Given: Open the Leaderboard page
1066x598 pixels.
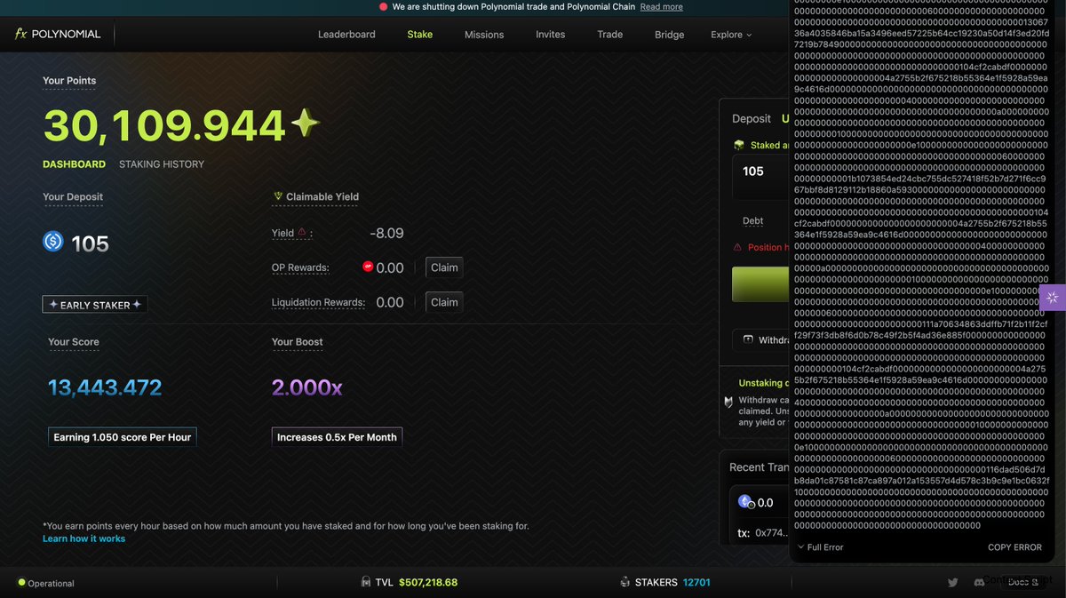Looking at the screenshot, I should point(346,35).
